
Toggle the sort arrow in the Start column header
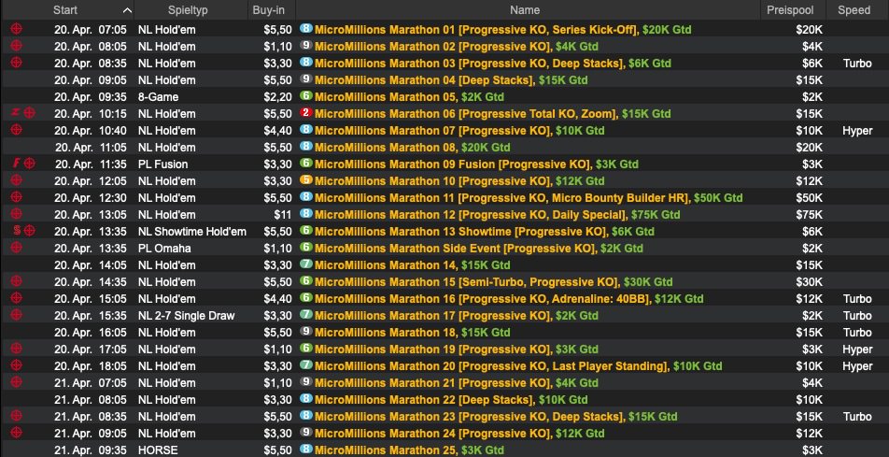(127, 10)
